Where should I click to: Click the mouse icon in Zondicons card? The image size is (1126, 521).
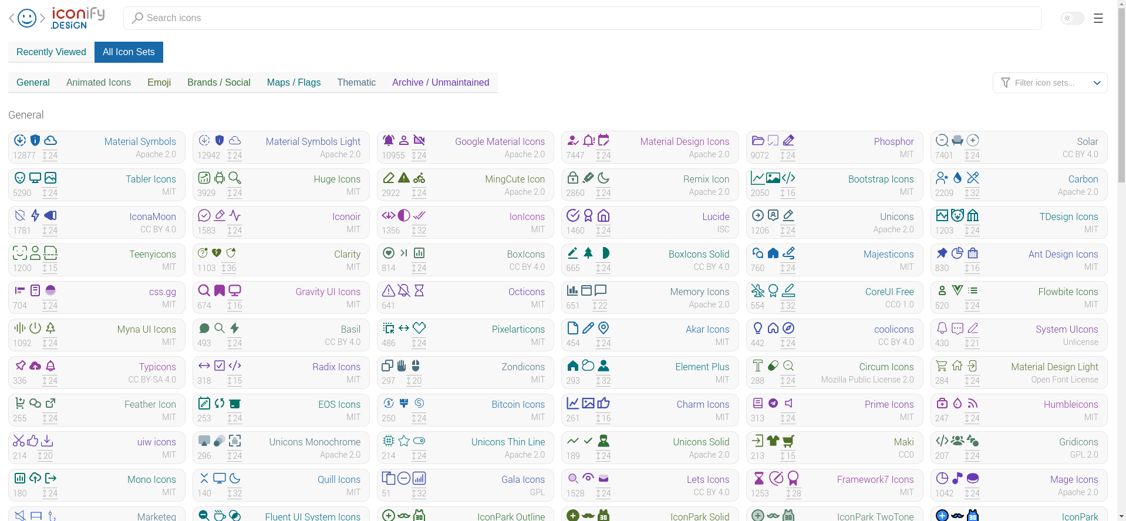416,366
